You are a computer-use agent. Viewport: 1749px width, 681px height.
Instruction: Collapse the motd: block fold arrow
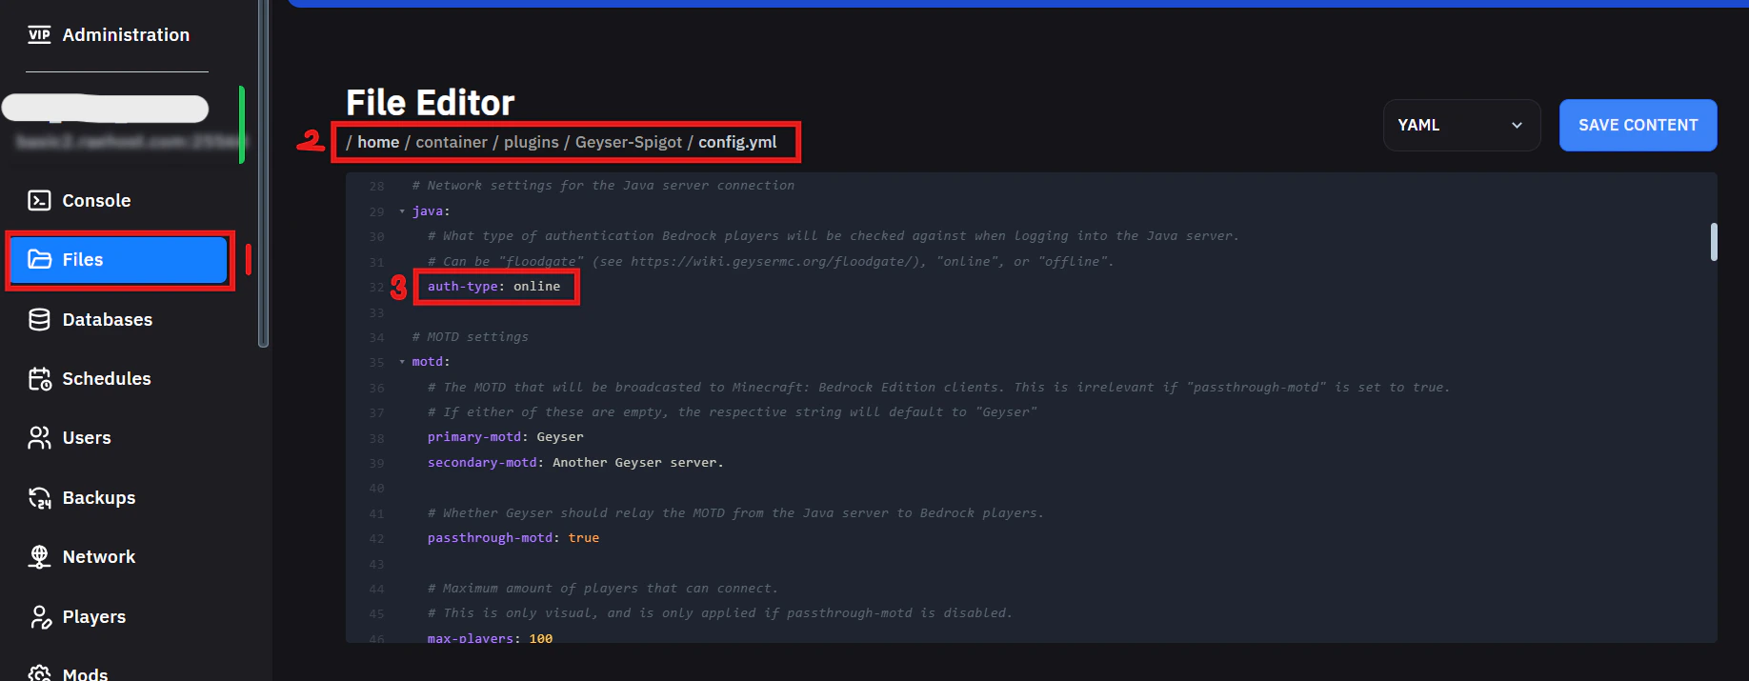pos(402,362)
